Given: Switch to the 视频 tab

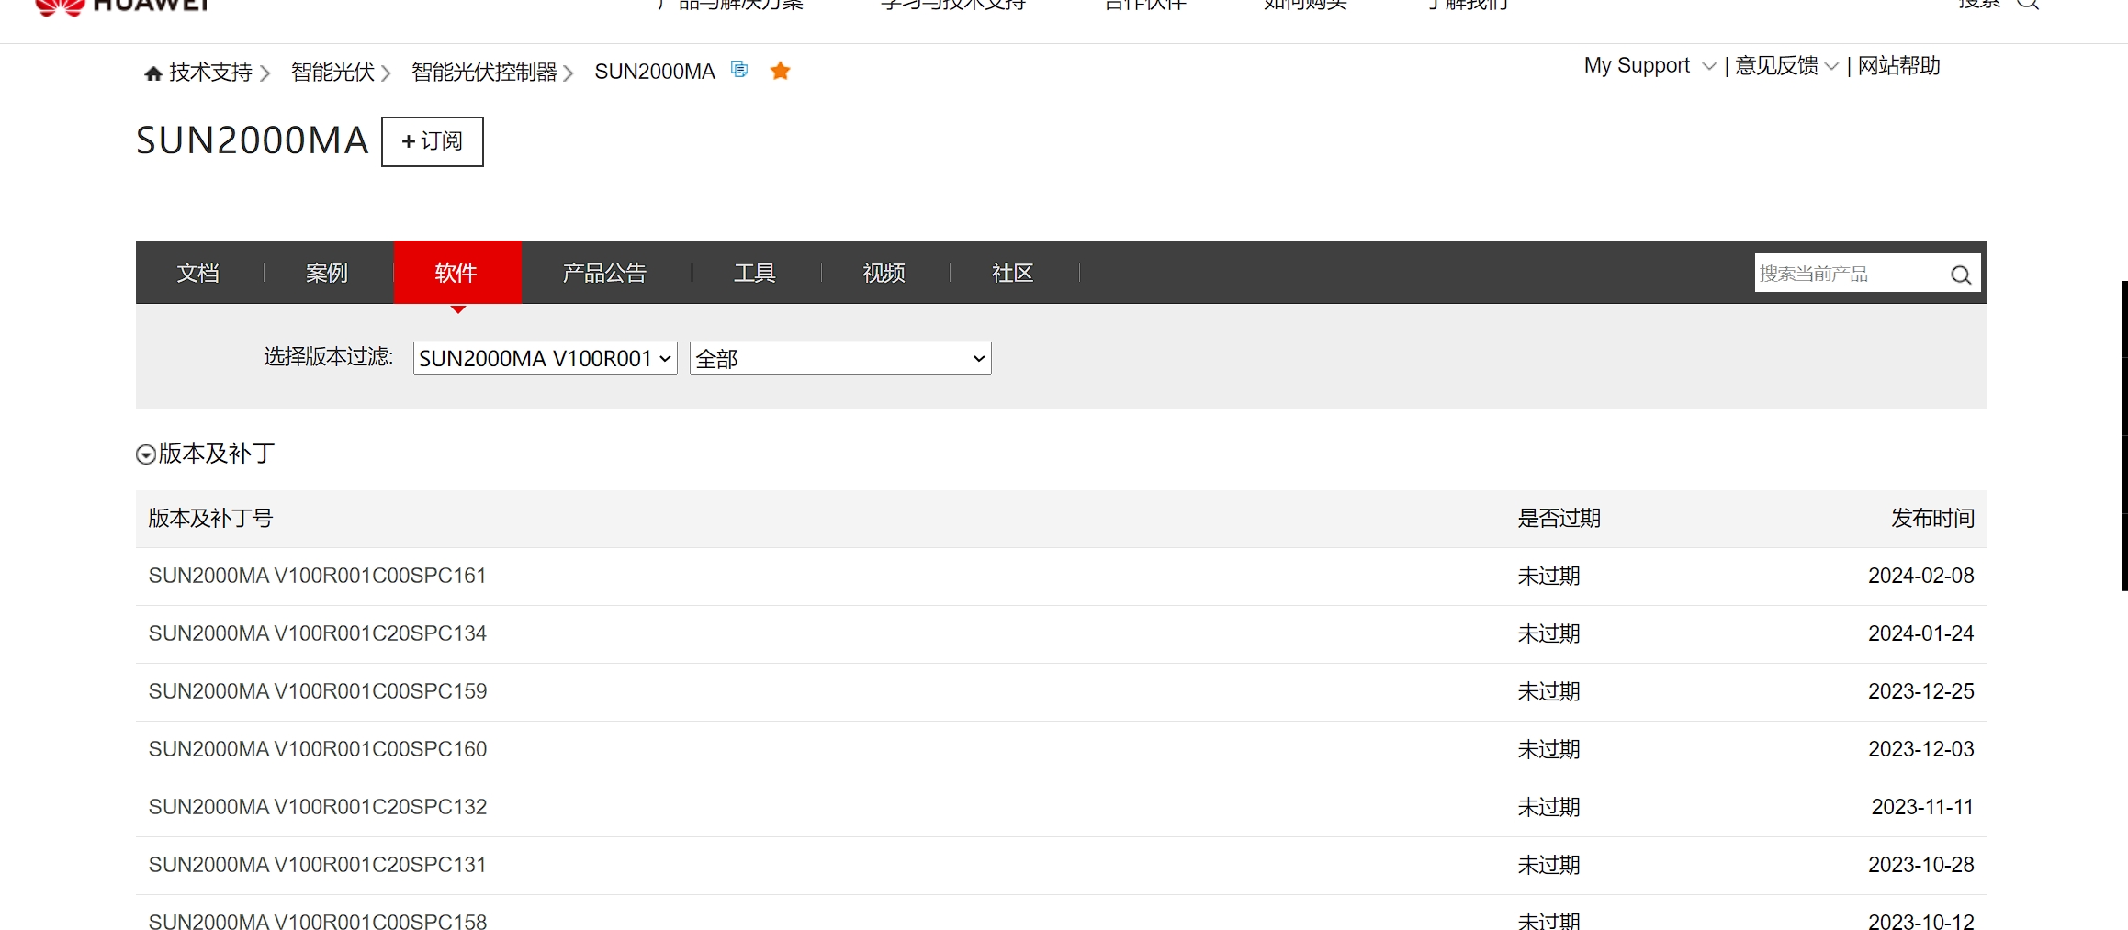Looking at the screenshot, I should click(884, 273).
